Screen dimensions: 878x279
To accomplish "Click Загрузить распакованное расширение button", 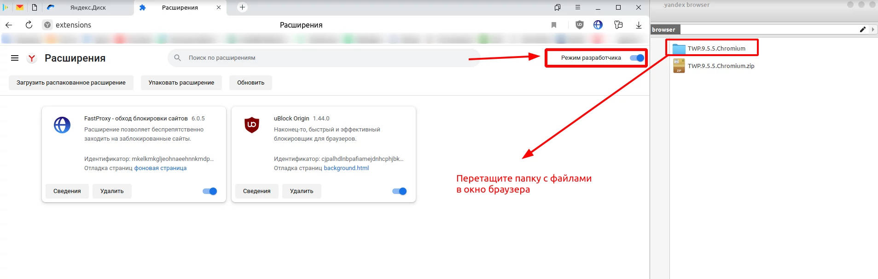I will (71, 83).
